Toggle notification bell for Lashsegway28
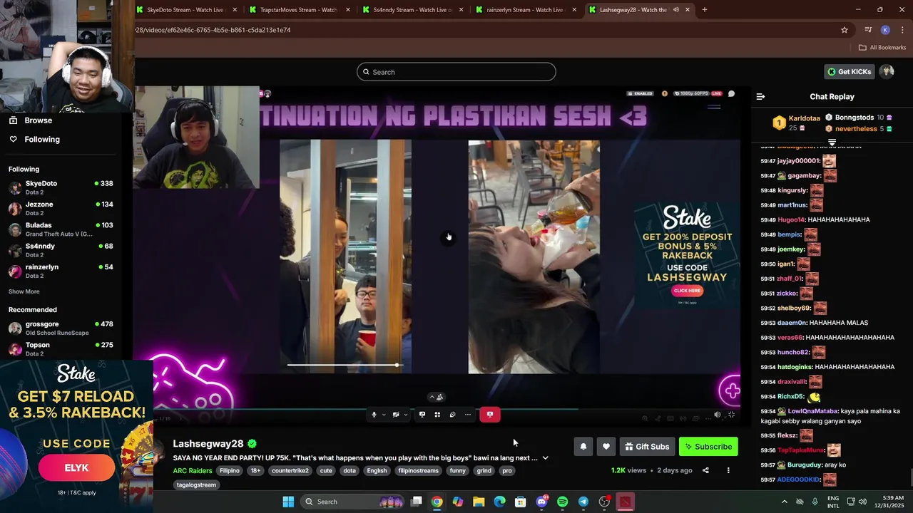The height and width of the screenshot is (513, 913). point(583,447)
